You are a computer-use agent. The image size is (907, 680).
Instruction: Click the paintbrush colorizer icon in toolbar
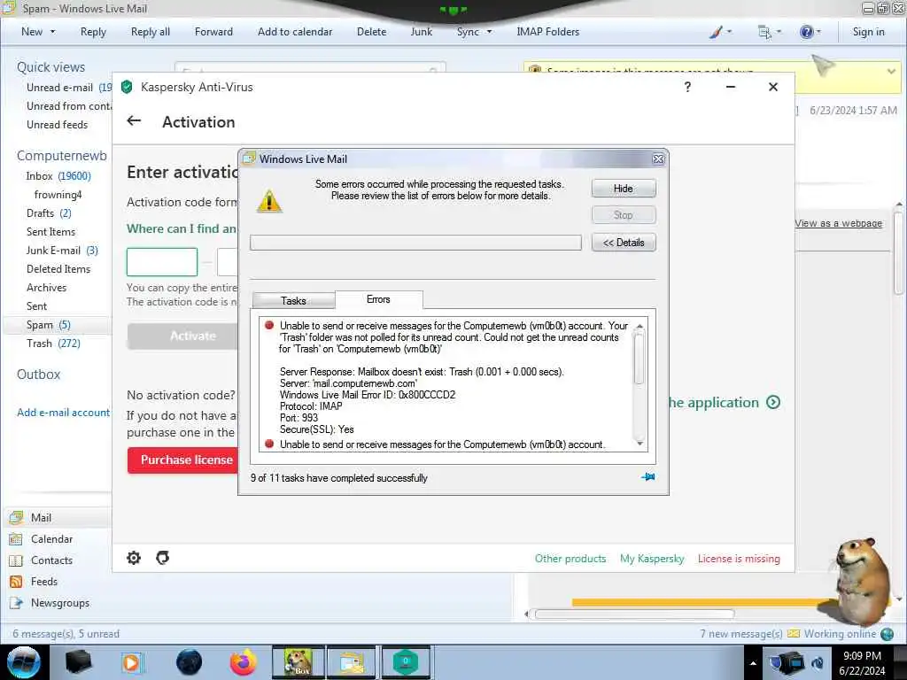716,32
